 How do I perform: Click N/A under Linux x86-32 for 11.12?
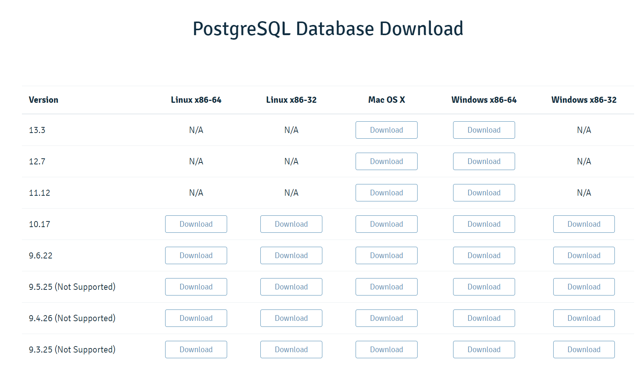tap(291, 193)
